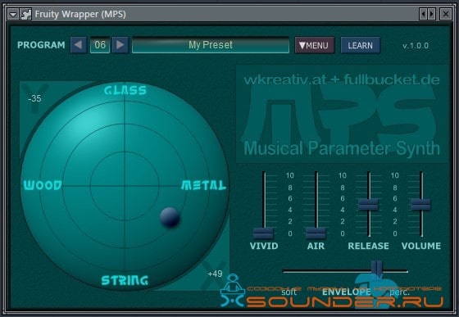Click the GLASS label on the pad
Screen dimensions: 459x317
pos(125,90)
